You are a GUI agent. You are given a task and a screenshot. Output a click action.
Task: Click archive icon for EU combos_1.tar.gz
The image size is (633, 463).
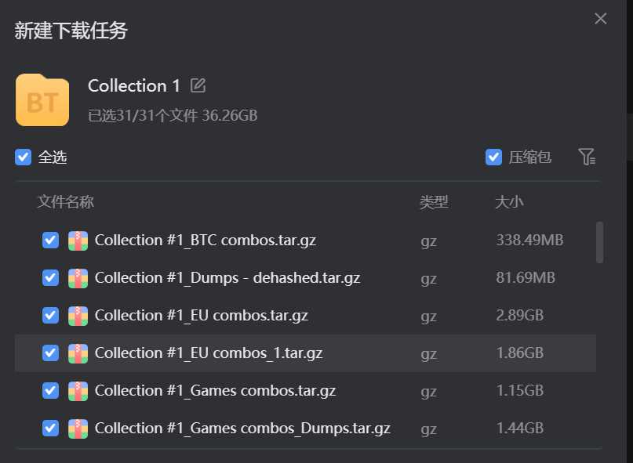[x=78, y=353]
